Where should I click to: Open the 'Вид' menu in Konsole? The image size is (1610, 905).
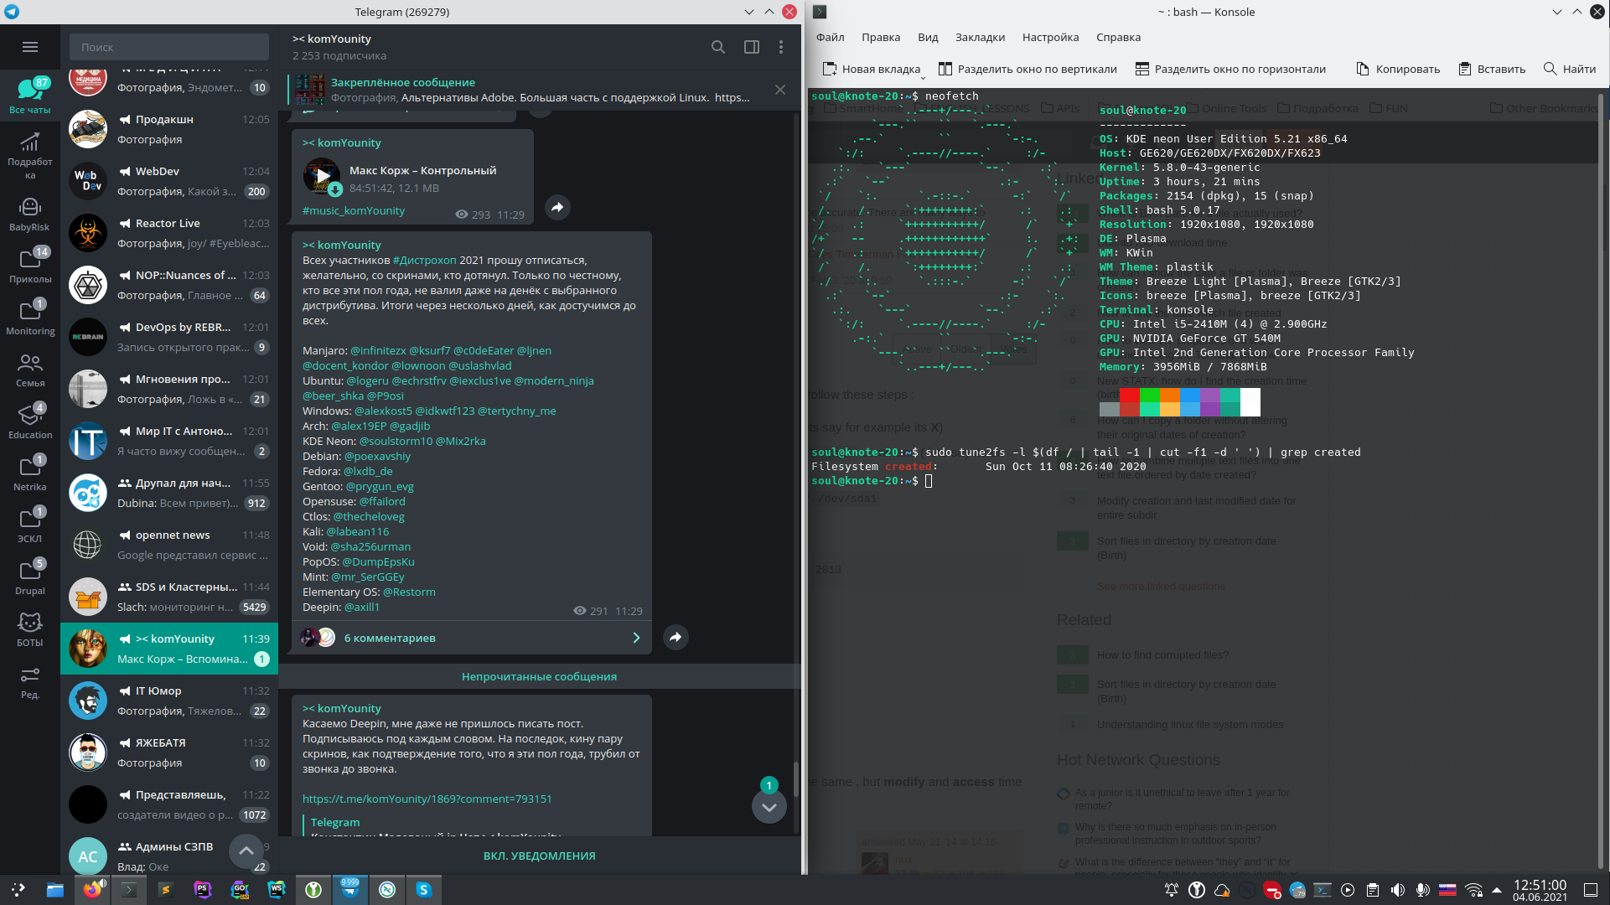pyautogui.click(x=928, y=37)
